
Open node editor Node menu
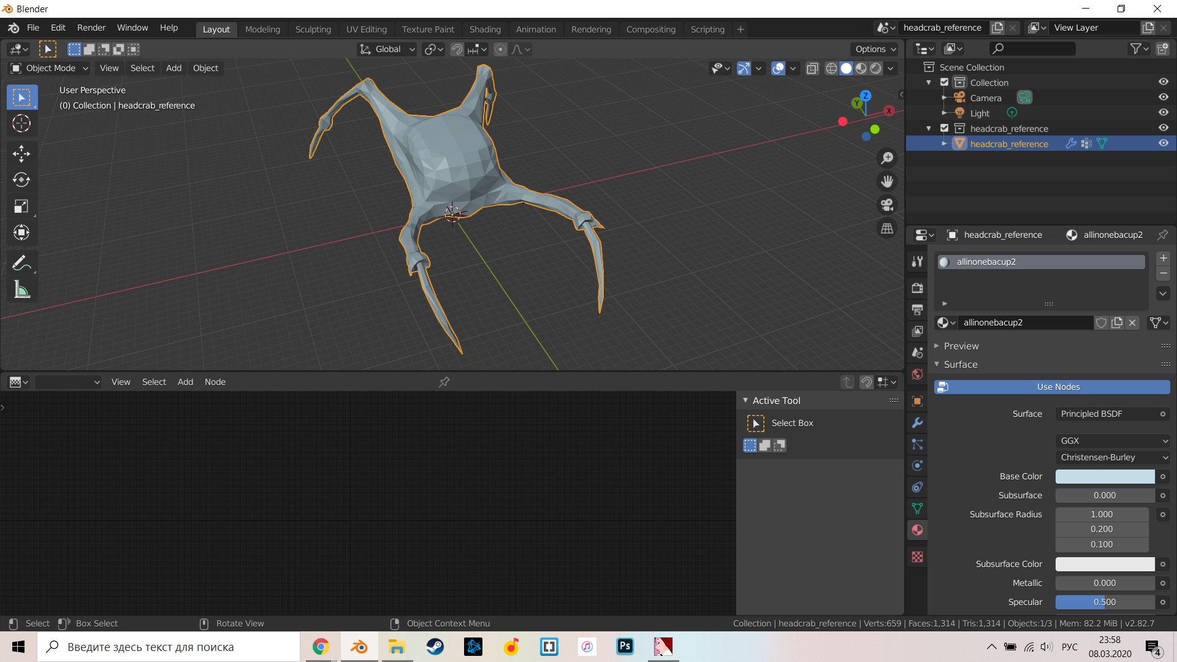[x=215, y=382]
